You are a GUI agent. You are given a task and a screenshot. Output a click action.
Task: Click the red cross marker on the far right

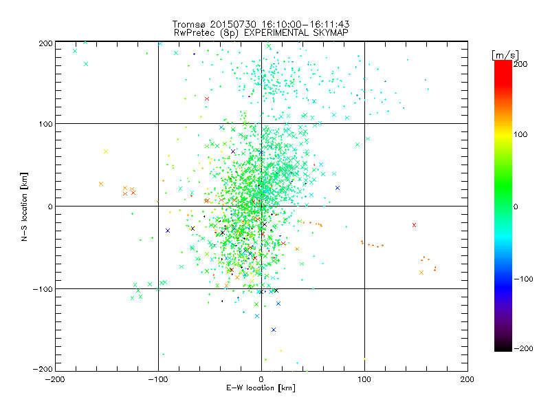click(x=415, y=225)
